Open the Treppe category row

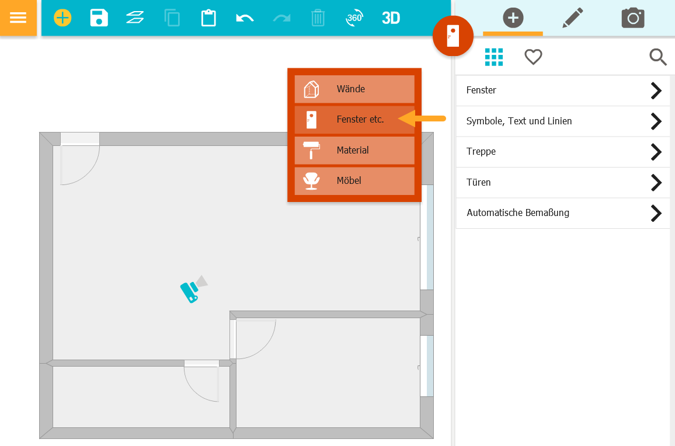[x=563, y=152]
